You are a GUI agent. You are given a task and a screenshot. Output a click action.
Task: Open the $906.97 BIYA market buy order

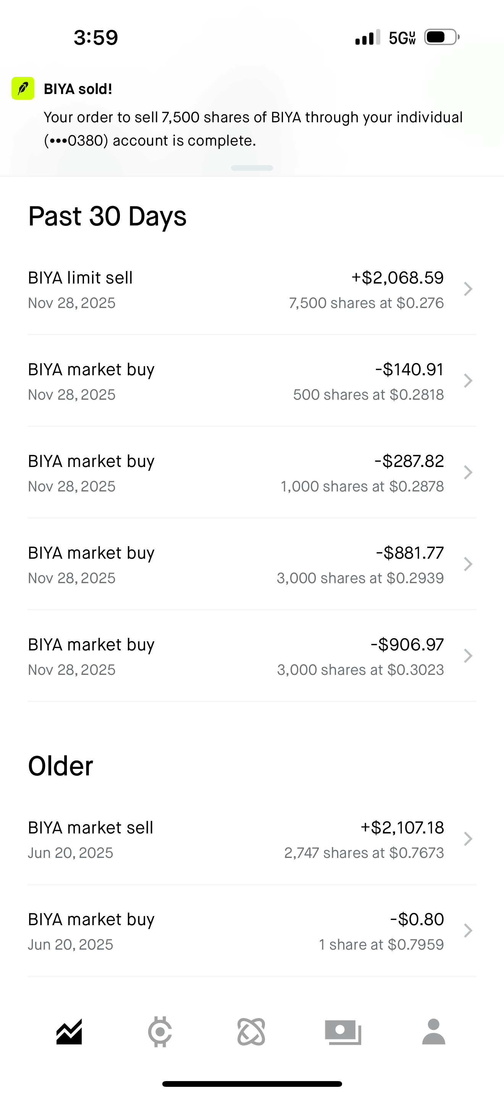point(252,656)
